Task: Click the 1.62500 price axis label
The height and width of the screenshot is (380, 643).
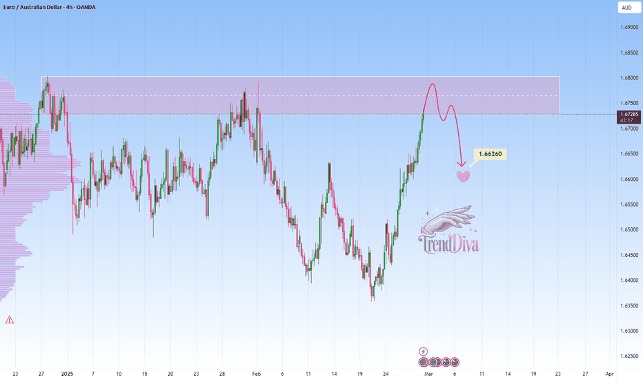Action: coord(629,357)
